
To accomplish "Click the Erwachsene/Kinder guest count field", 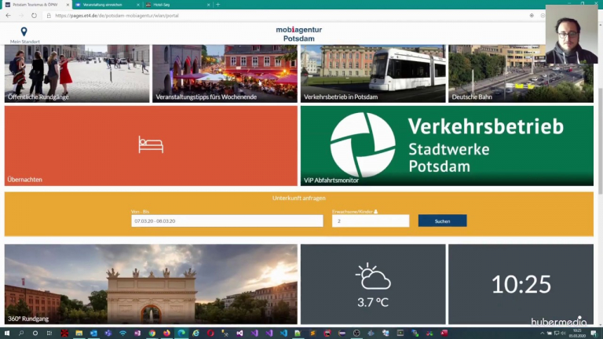I will point(371,221).
